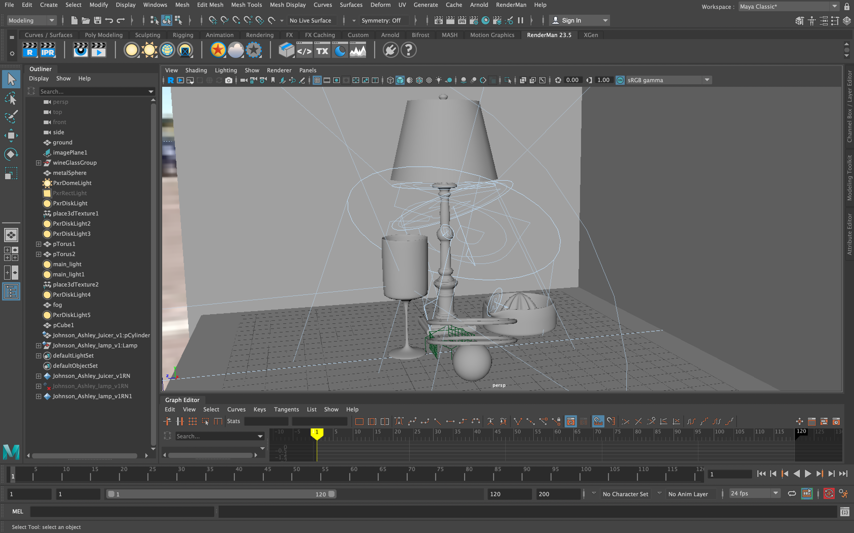Screen dimensions: 854x533
Task: Click the viewport snapshot camera icon
Action: click(x=229, y=80)
